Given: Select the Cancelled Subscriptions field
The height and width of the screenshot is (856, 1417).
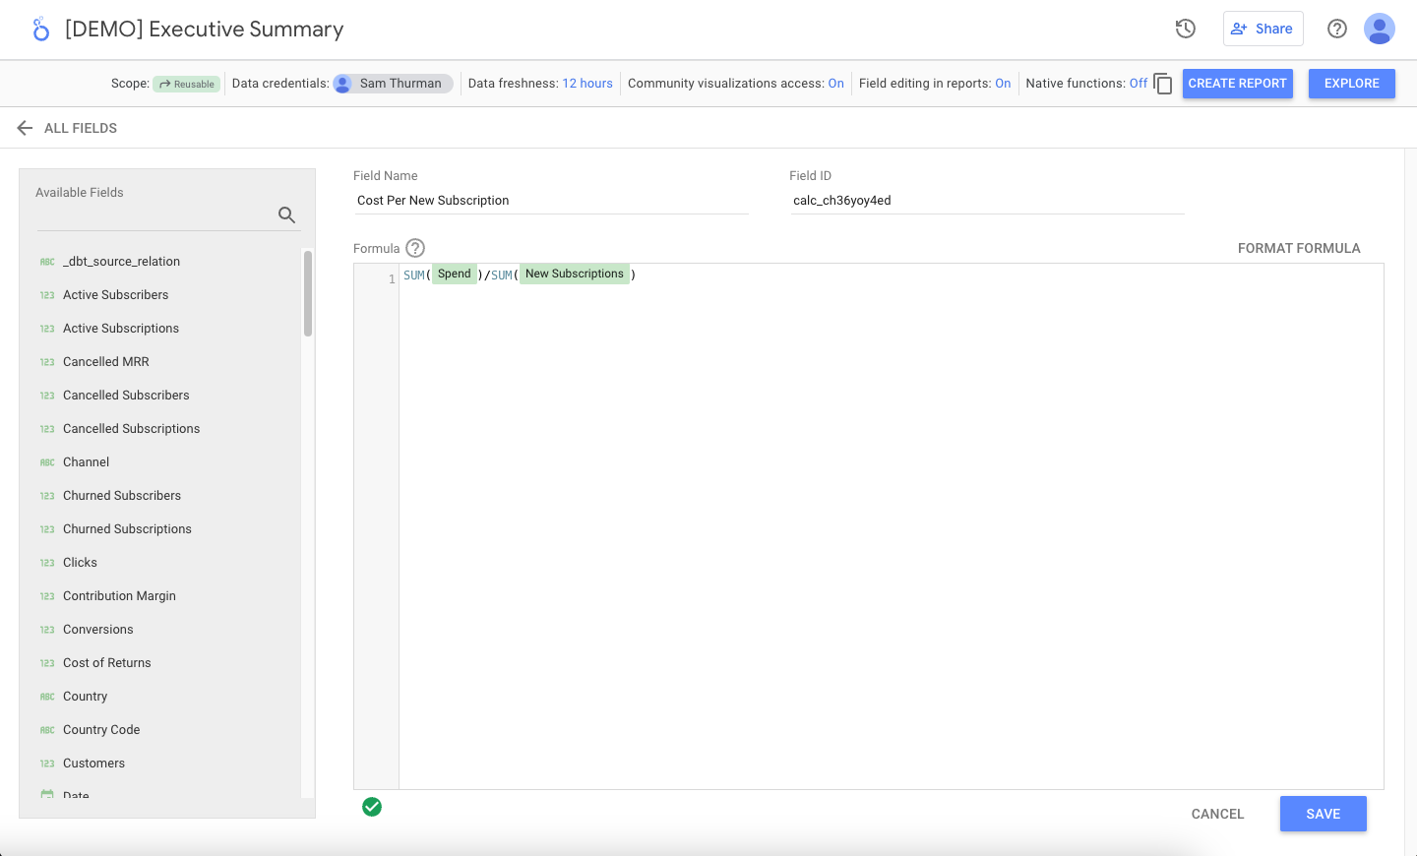Looking at the screenshot, I should pyautogui.click(x=131, y=429).
